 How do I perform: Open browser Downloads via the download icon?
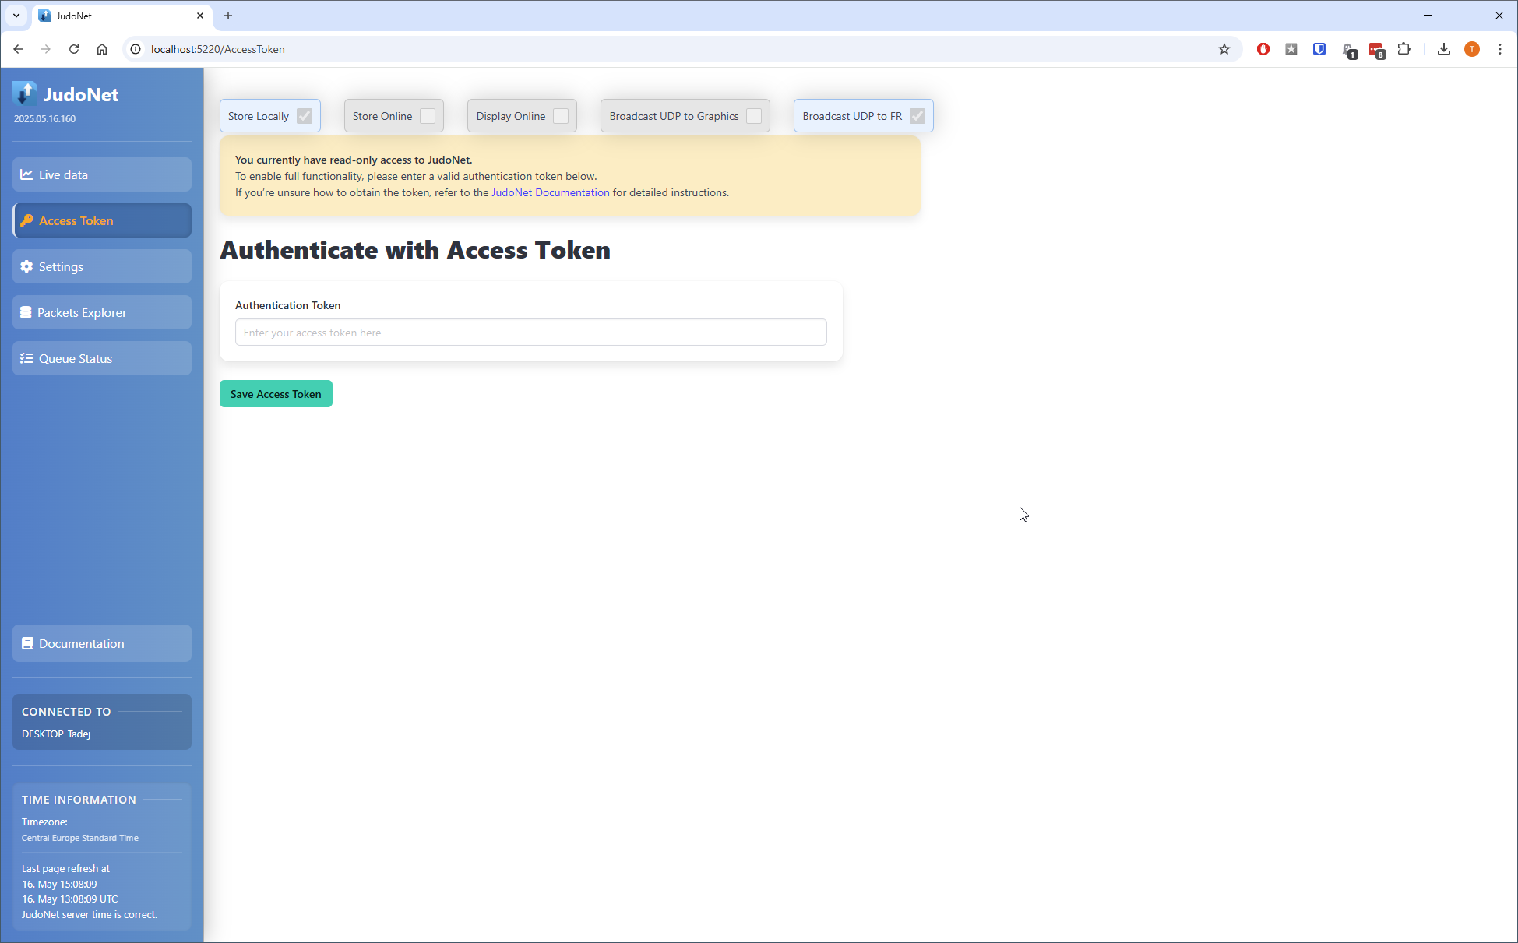[1444, 49]
